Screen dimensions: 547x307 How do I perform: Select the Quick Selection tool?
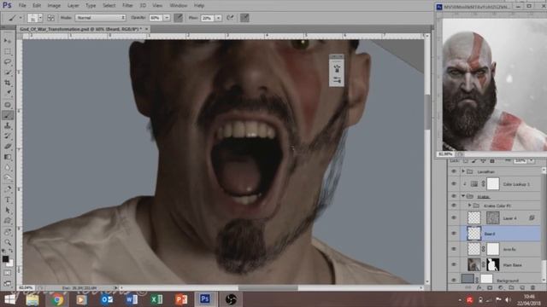coord(8,72)
